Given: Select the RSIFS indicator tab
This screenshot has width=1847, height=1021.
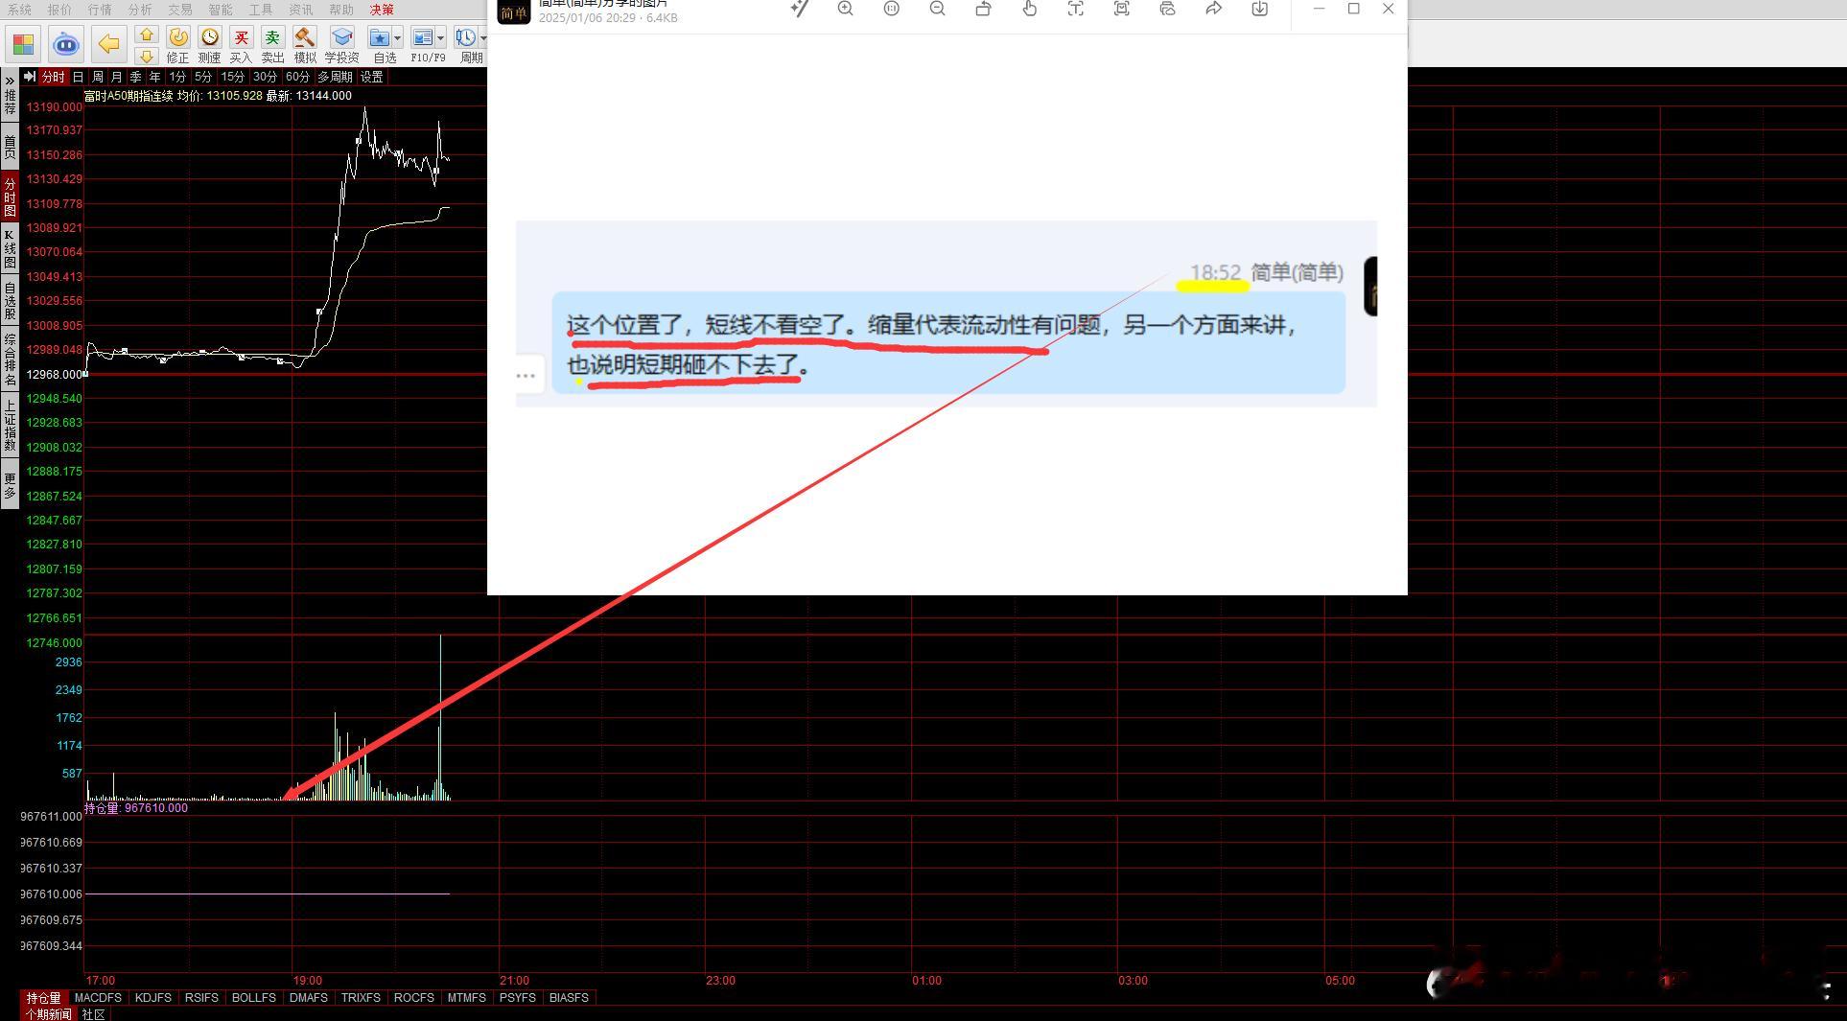Looking at the screenshot, I should click(201, 998).
